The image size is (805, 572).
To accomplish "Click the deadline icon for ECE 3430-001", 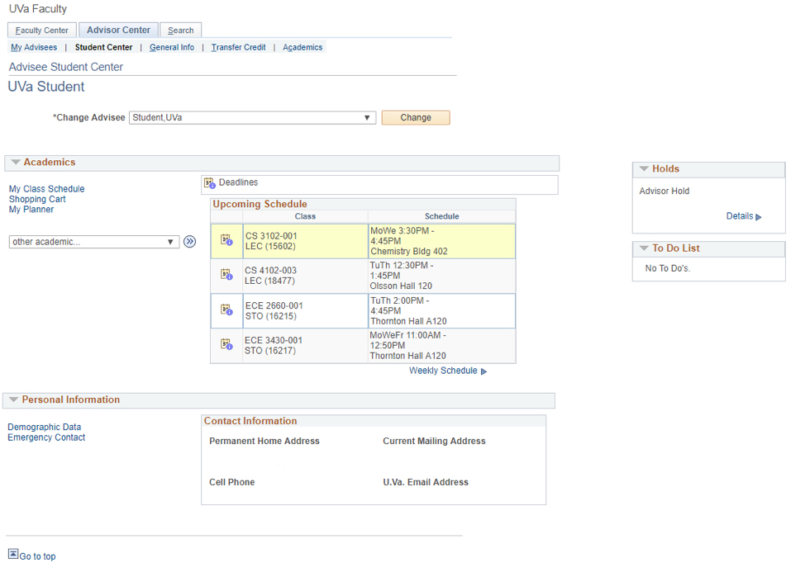I will point(226,345).
